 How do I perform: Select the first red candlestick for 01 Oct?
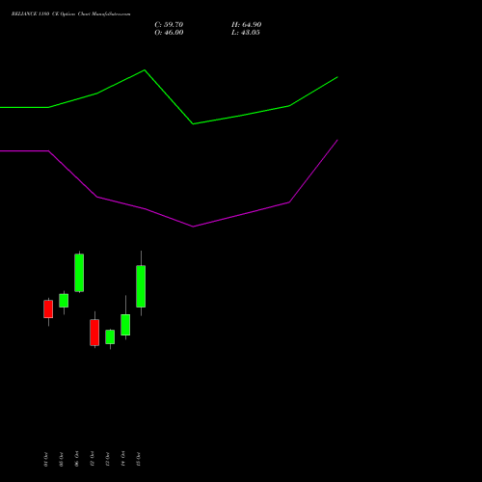click(x=48, y=309)
